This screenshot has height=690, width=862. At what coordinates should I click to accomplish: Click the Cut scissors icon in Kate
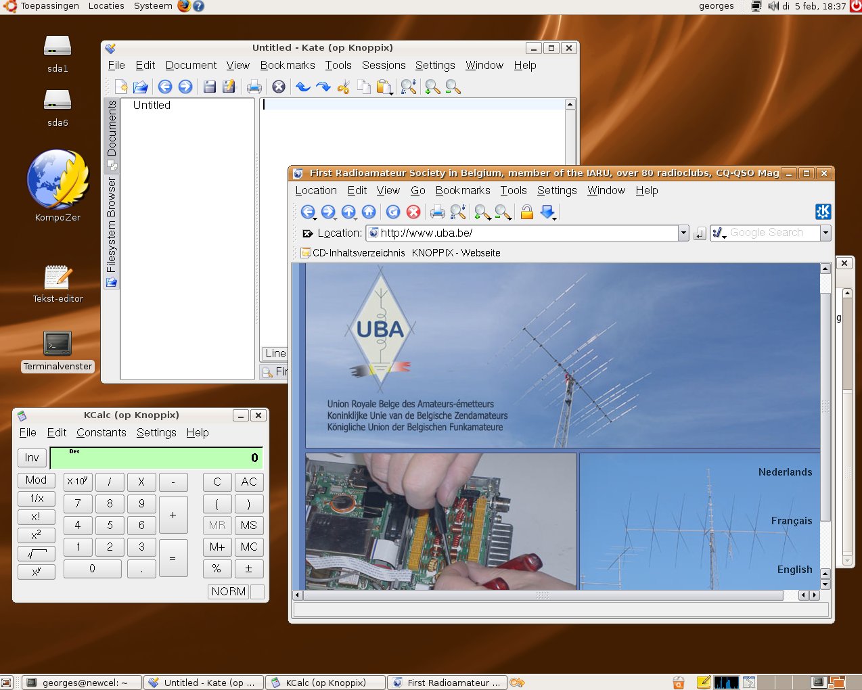(344, 87)
